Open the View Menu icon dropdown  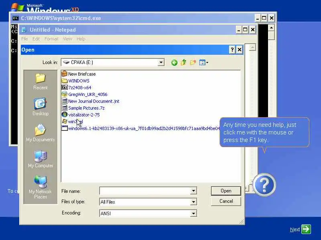204,62
